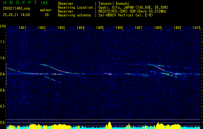The height and width of the screenshot is (129, 203).
Task: Click the 1409 time axis marker
Action: 177,27
